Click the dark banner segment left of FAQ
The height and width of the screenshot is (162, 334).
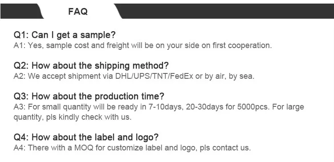coord(20,11)
